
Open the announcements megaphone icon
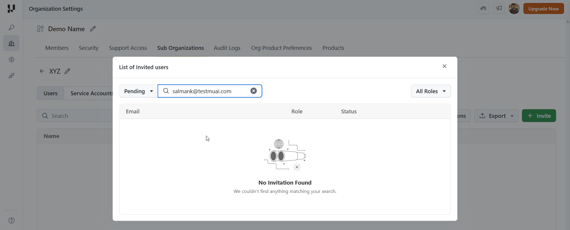coord(499,8)
